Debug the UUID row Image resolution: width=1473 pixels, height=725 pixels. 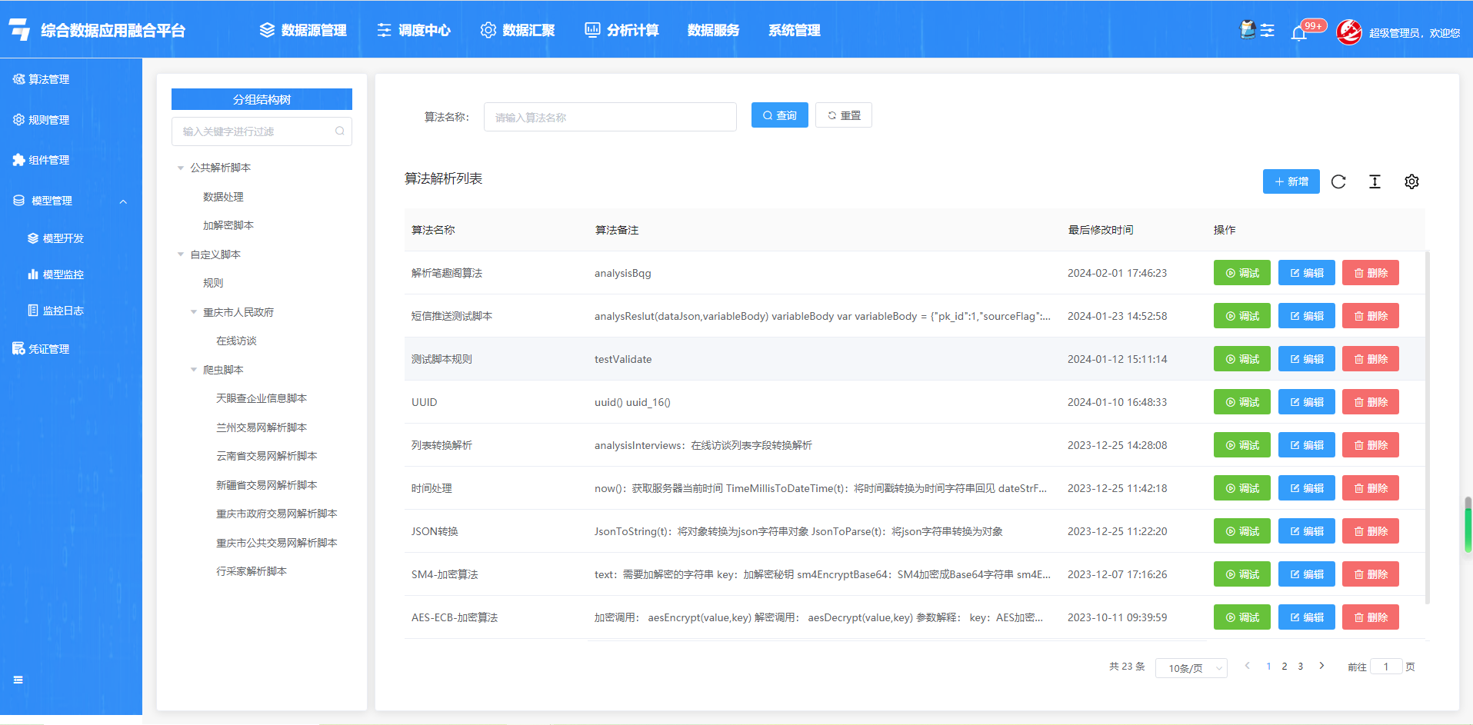click(1241, 402)
